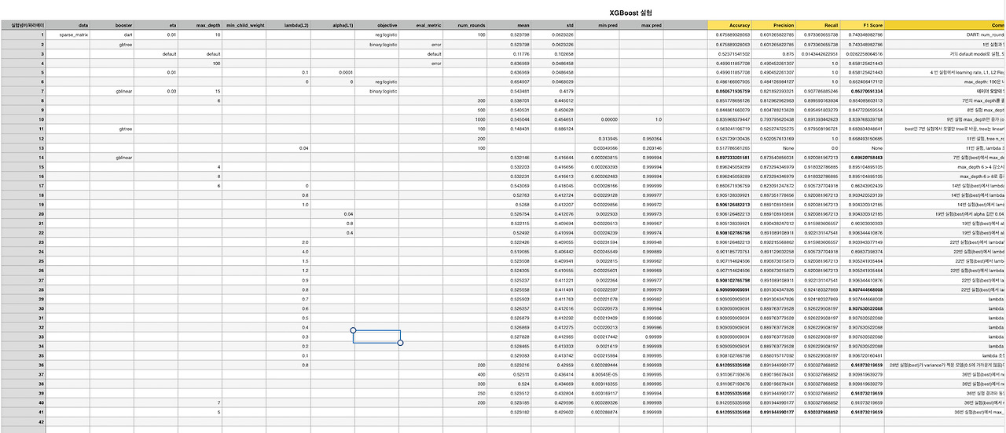Click the lambda '0.04' cell in row 13
The width and height of the screenshot is (1006, 433).
pyautogui.click(x=288, y=147)
